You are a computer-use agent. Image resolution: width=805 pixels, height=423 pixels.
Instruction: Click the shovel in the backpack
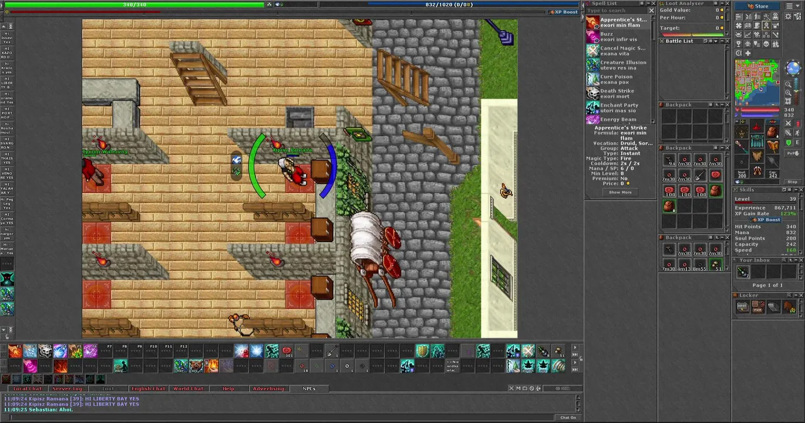(x=700, y=174)
